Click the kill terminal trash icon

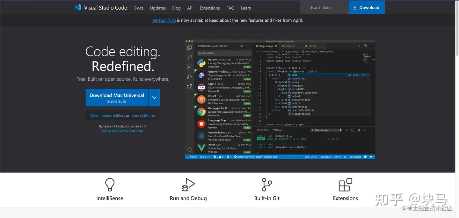point(359,130)
